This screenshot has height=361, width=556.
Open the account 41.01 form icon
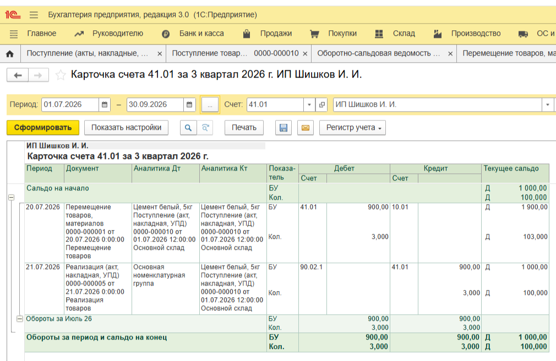coord(321,105)
